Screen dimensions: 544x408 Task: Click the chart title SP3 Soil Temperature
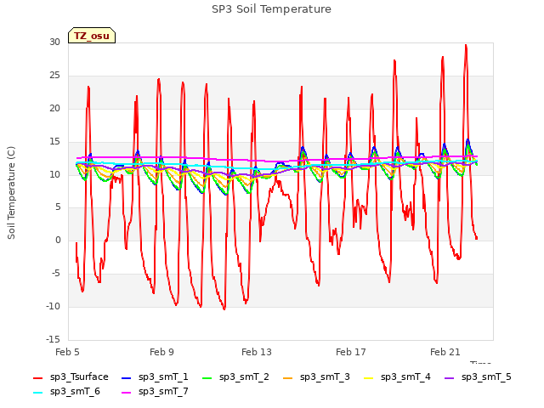point(271,9)
